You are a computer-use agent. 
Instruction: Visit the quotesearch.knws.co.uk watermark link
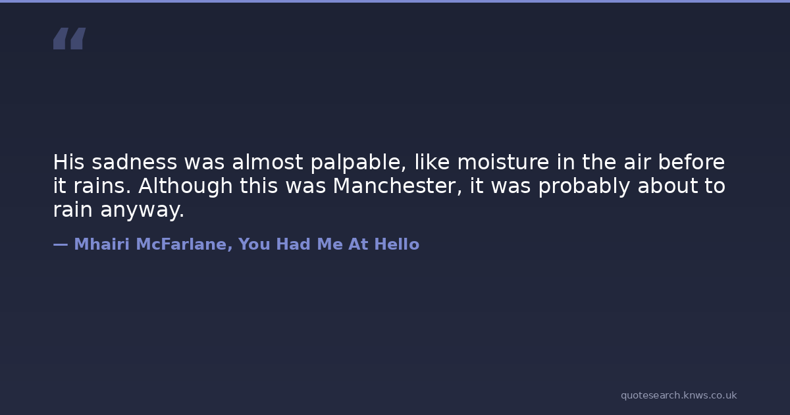(678, 395)
